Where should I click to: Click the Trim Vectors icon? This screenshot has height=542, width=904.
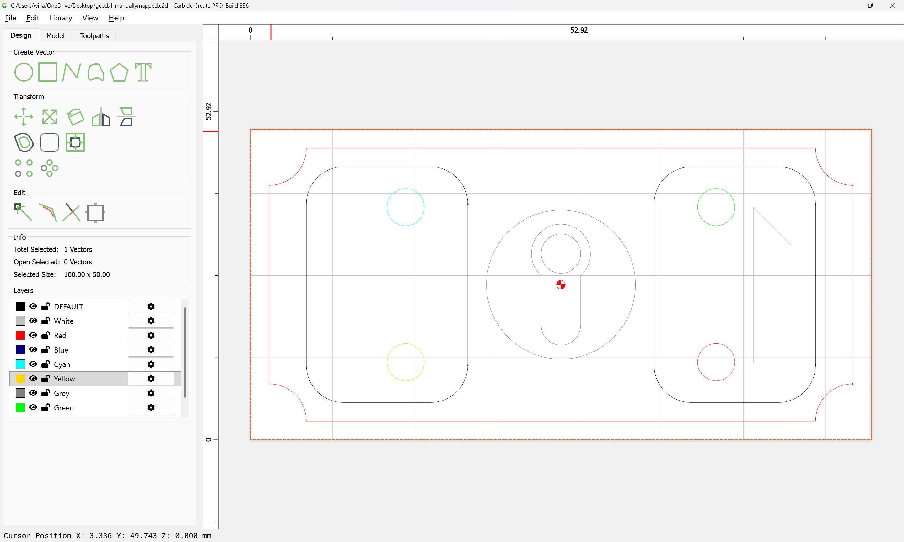pyautogui.click(x=72, y=212)
